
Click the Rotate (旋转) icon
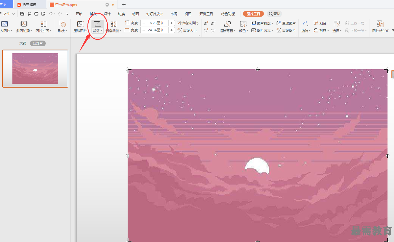[305, 24]
